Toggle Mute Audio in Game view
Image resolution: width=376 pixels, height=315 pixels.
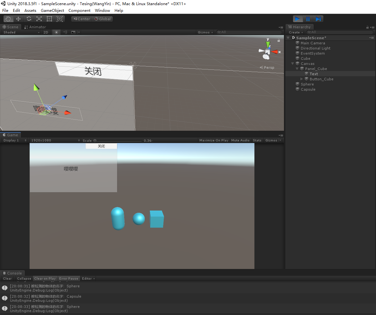(x=240, y=140)
